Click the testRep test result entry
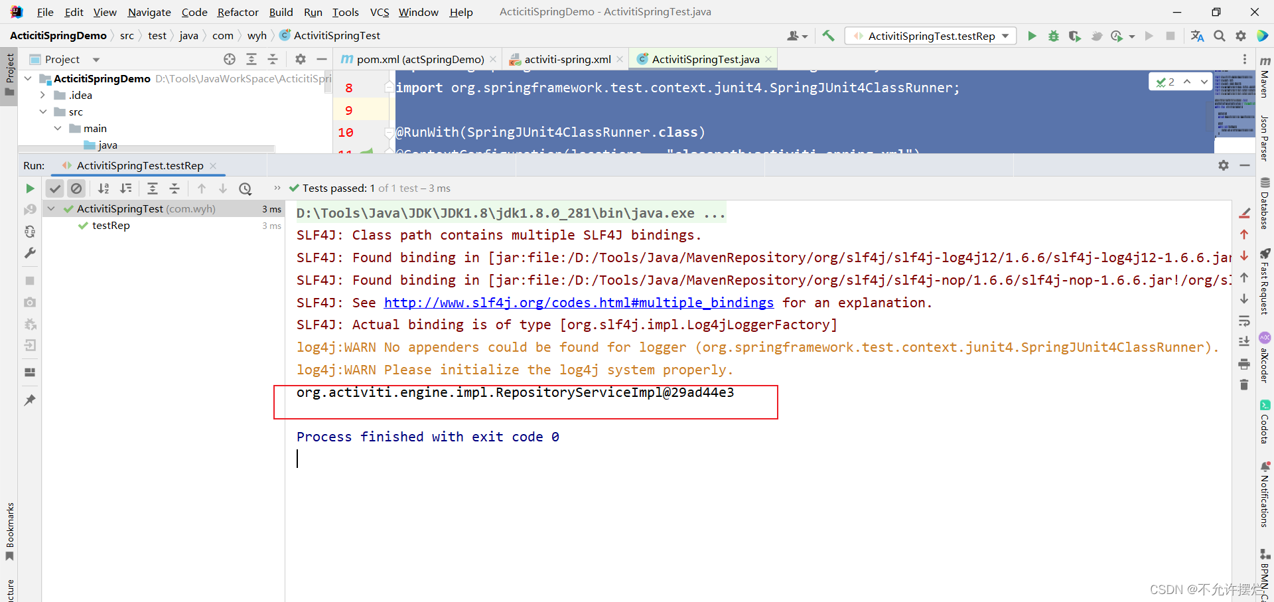The image size is (1274, 602). click(x=113, y=226)
